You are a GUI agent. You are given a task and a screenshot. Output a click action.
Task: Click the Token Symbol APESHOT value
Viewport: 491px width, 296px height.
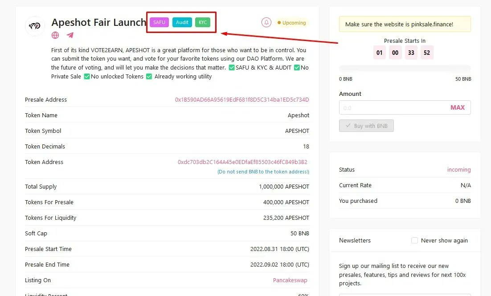[x=297, y=131]
